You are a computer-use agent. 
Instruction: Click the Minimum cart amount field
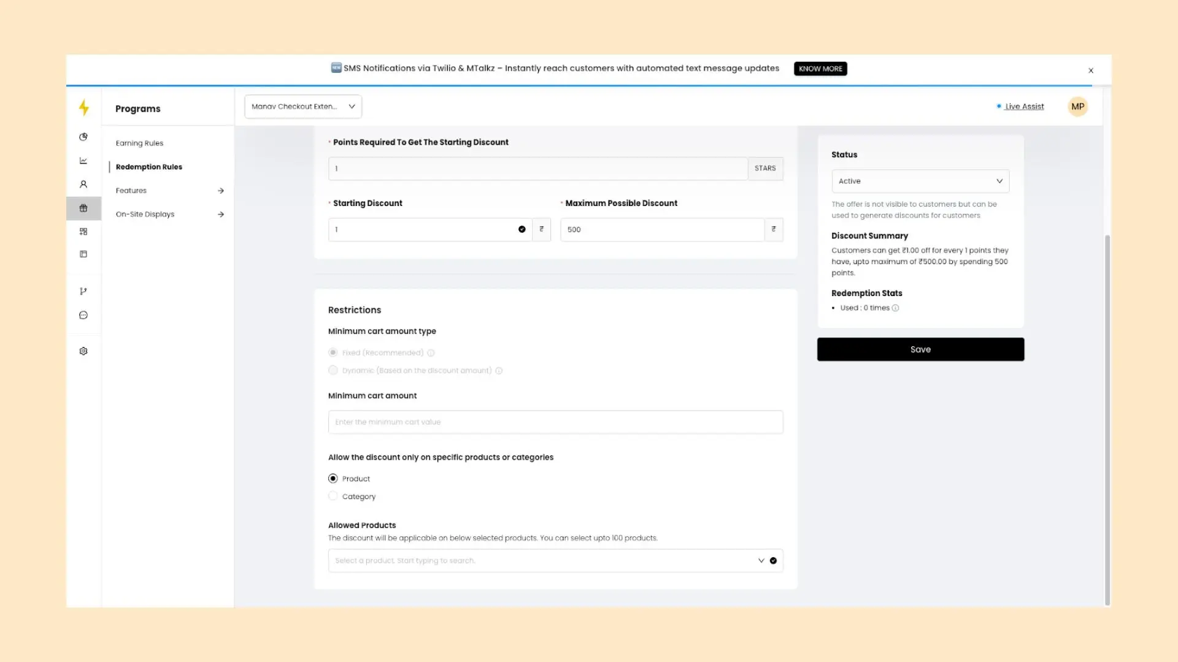(x=555, y=422)
